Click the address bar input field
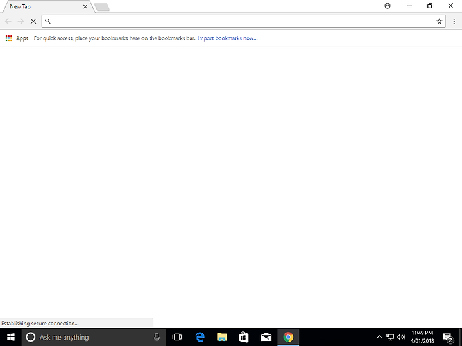462x346 pixels. pyautogui.click(x=243, y=21)
